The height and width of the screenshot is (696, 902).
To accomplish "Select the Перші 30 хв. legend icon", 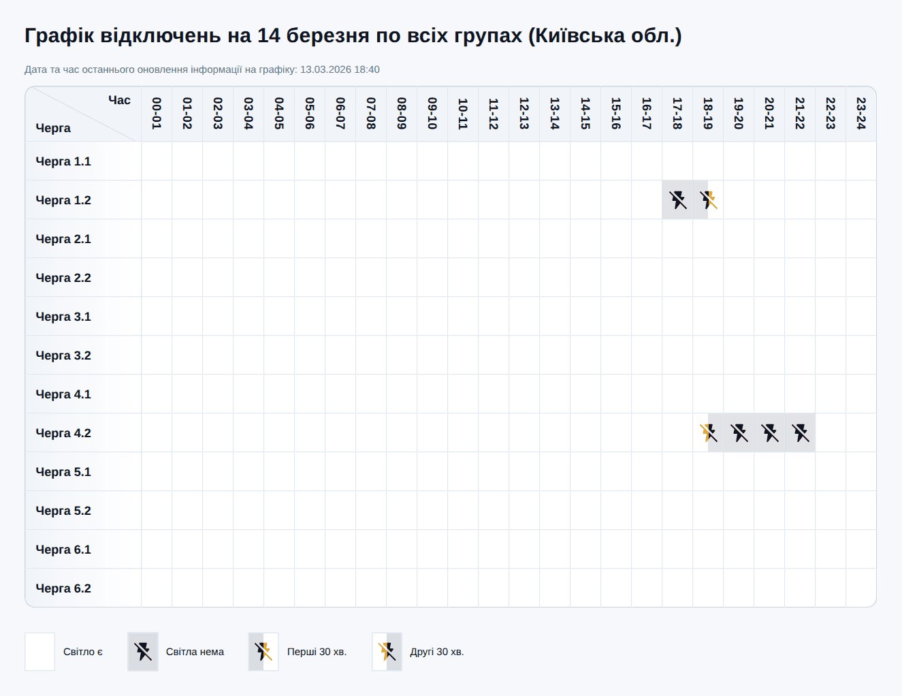I will [263, 652].
